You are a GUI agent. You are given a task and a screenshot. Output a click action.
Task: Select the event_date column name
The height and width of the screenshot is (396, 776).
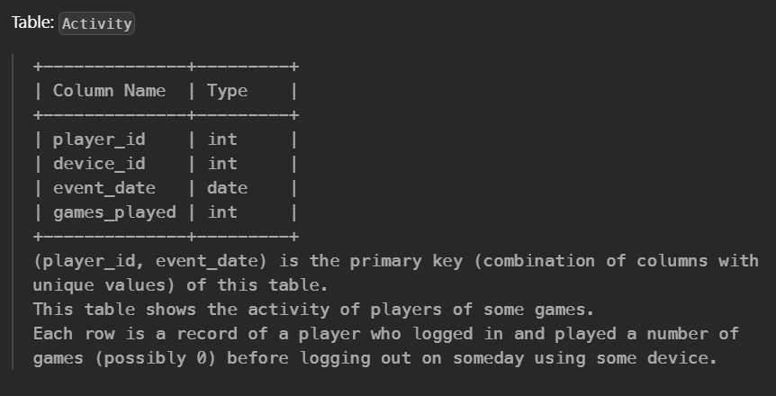pos(104,188)
